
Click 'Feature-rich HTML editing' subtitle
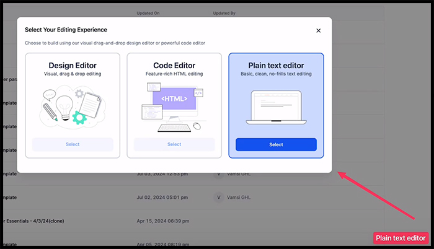tap(174, 74)
